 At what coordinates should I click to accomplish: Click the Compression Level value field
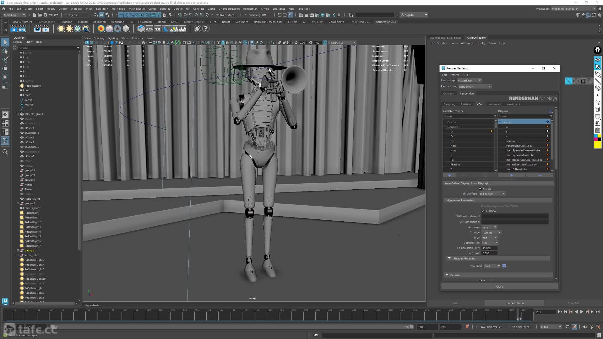[x=489, y=248]
